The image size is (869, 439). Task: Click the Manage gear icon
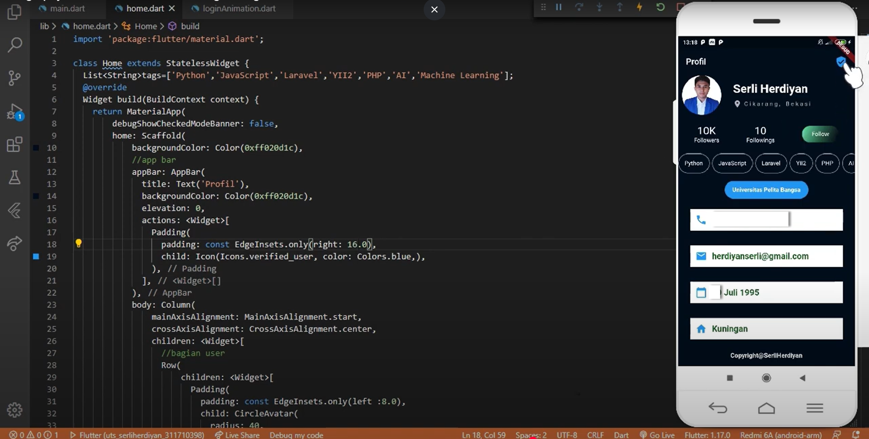[14, 410]
